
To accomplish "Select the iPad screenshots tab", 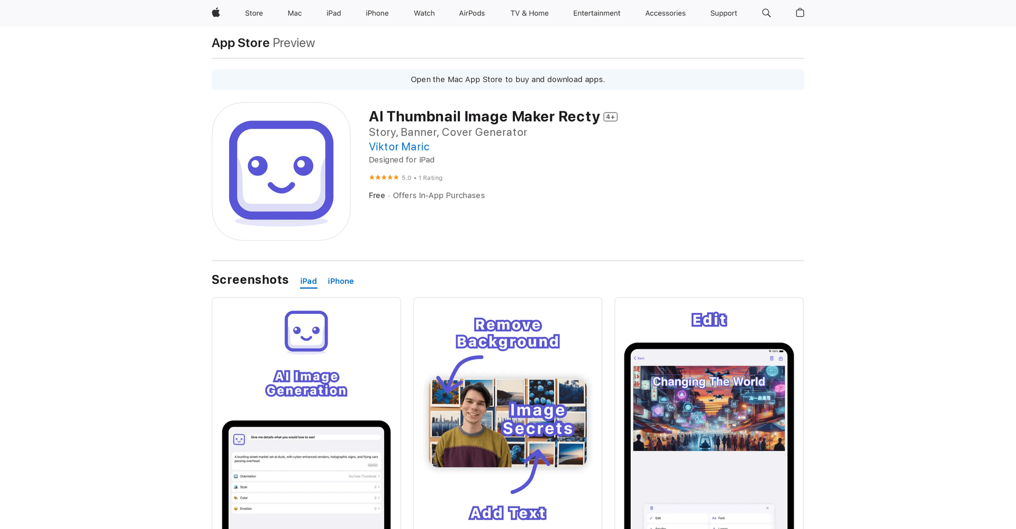I will tap(309, 281).
